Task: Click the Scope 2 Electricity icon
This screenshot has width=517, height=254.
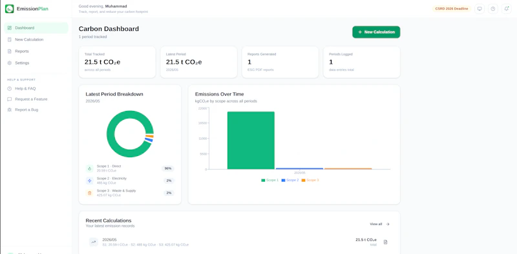Action: pyautogui.click(x=89, y=181)
